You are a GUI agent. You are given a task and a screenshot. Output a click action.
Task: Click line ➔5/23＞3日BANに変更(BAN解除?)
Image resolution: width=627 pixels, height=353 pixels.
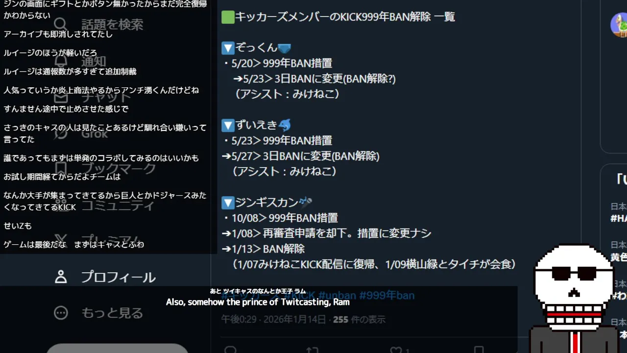[314, 79]
